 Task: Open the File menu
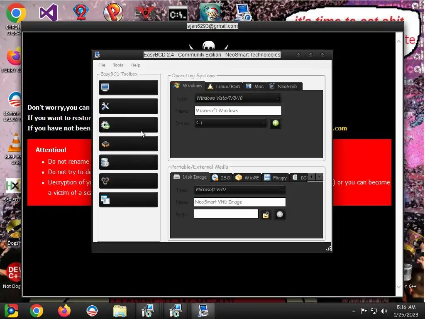(x=102, y=65)
